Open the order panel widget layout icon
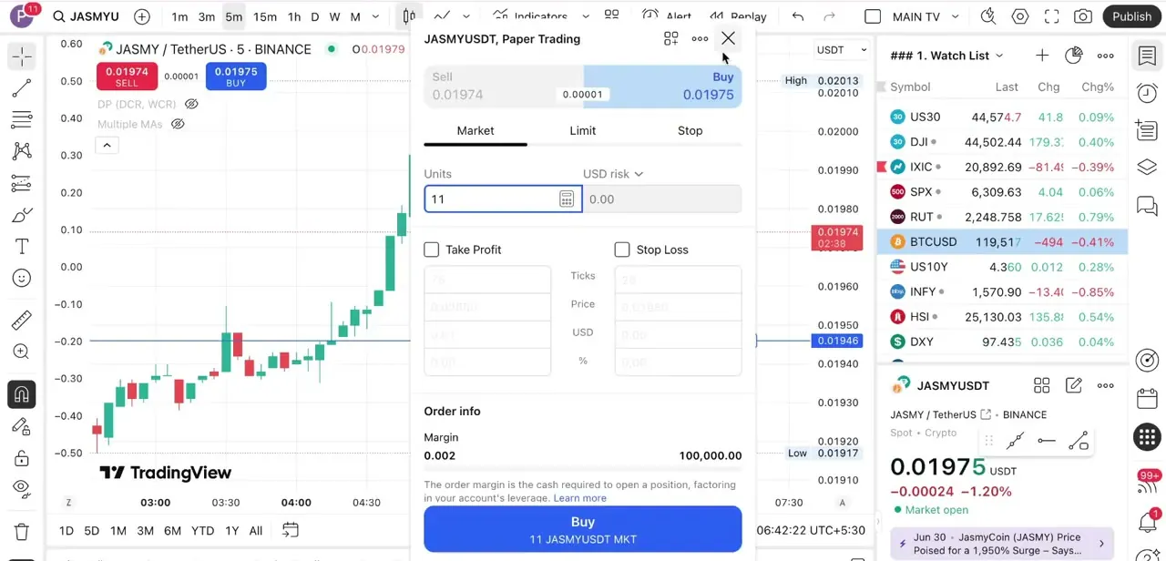Viewport: 1166px width, 561px height. (671, 38)
